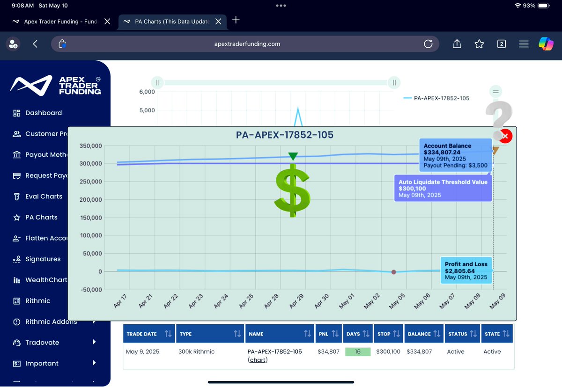Open WealthCharts sidebar item
The image size is (562, 387).
[41, 280]
